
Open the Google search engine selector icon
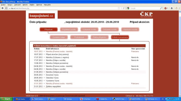pyautogui.click(x=128, y=8)
